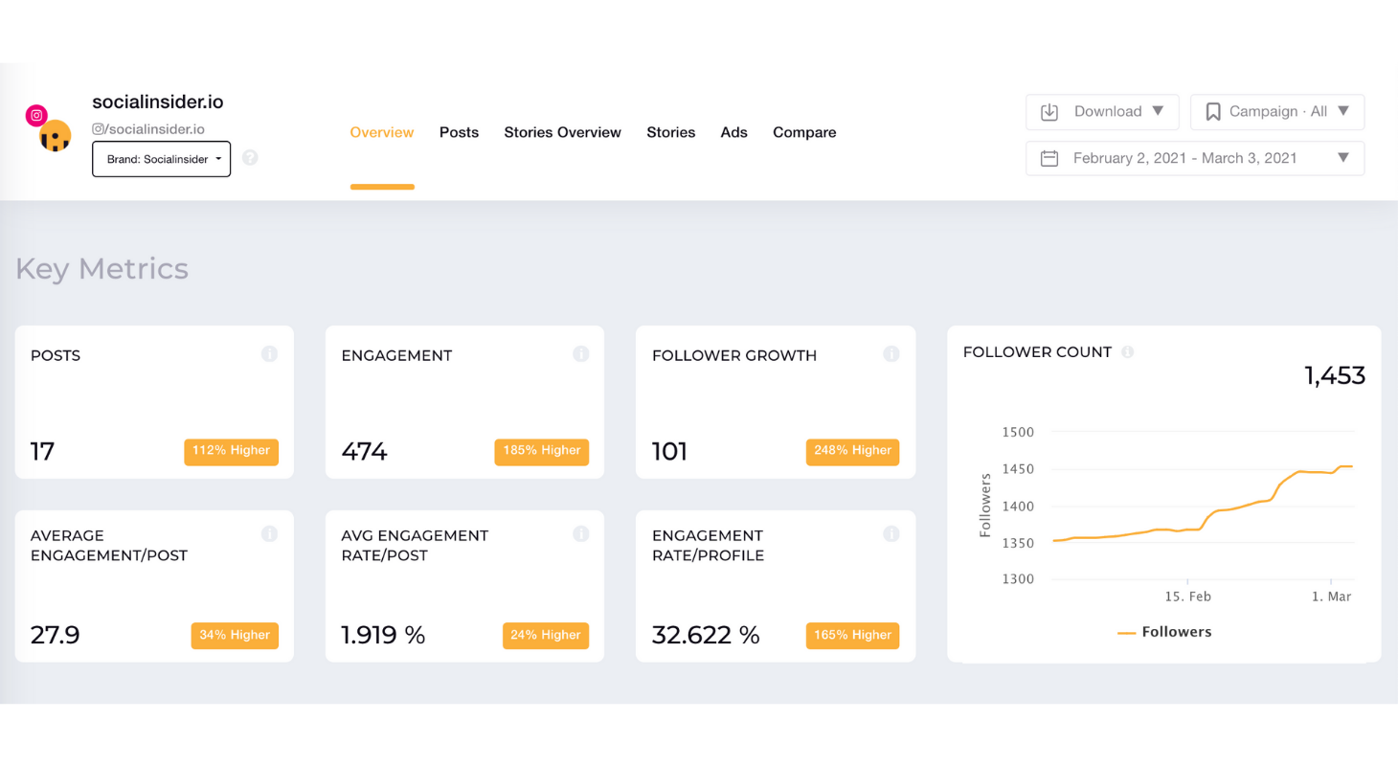The height and width of the screenshot is (766, 1398).
Task: Open info icon on Avg Engagement Rate/Post card
Action: click(x=580, y=533)
